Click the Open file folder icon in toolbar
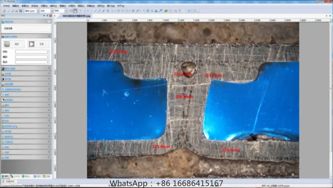333x188 pixels. 3,11
